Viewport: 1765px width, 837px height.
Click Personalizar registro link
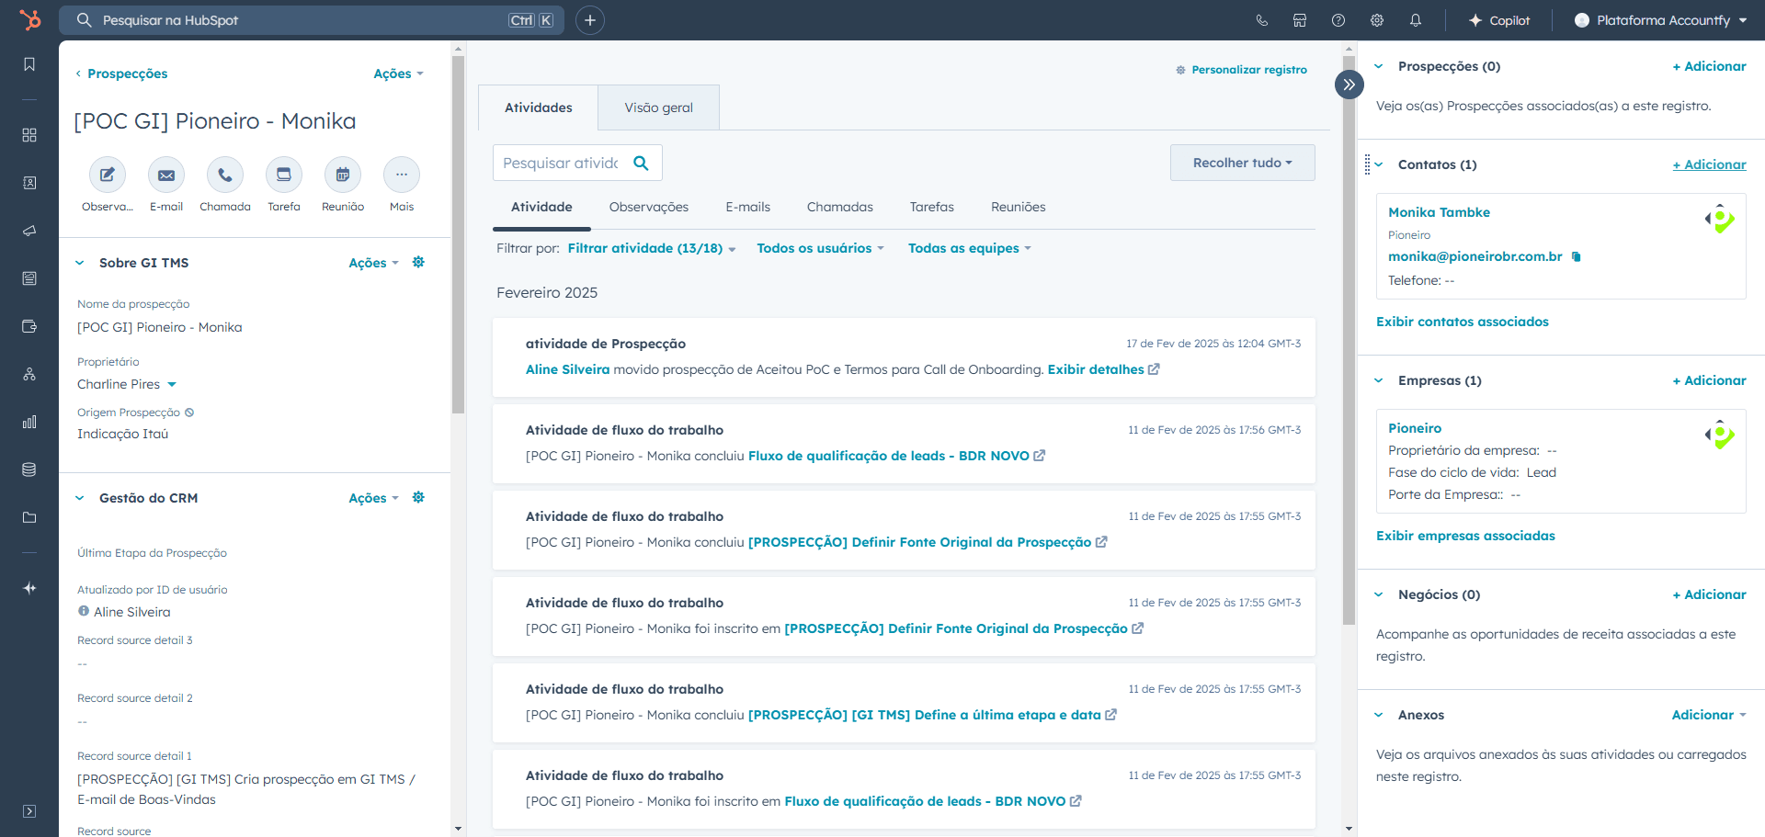pyautogui.click(x=1242, y=70)
